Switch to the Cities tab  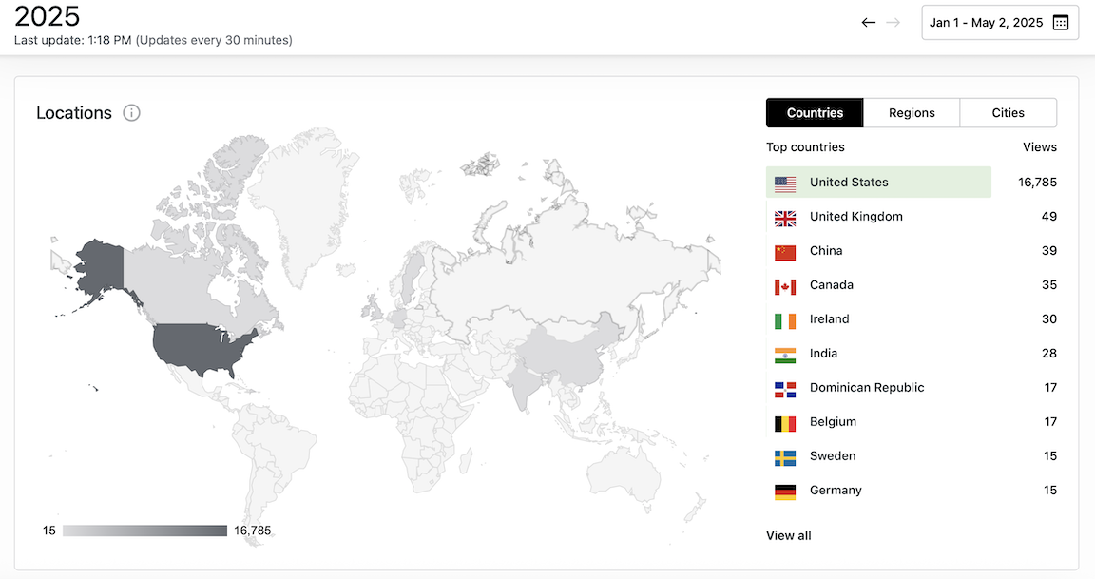[1008, 113]
